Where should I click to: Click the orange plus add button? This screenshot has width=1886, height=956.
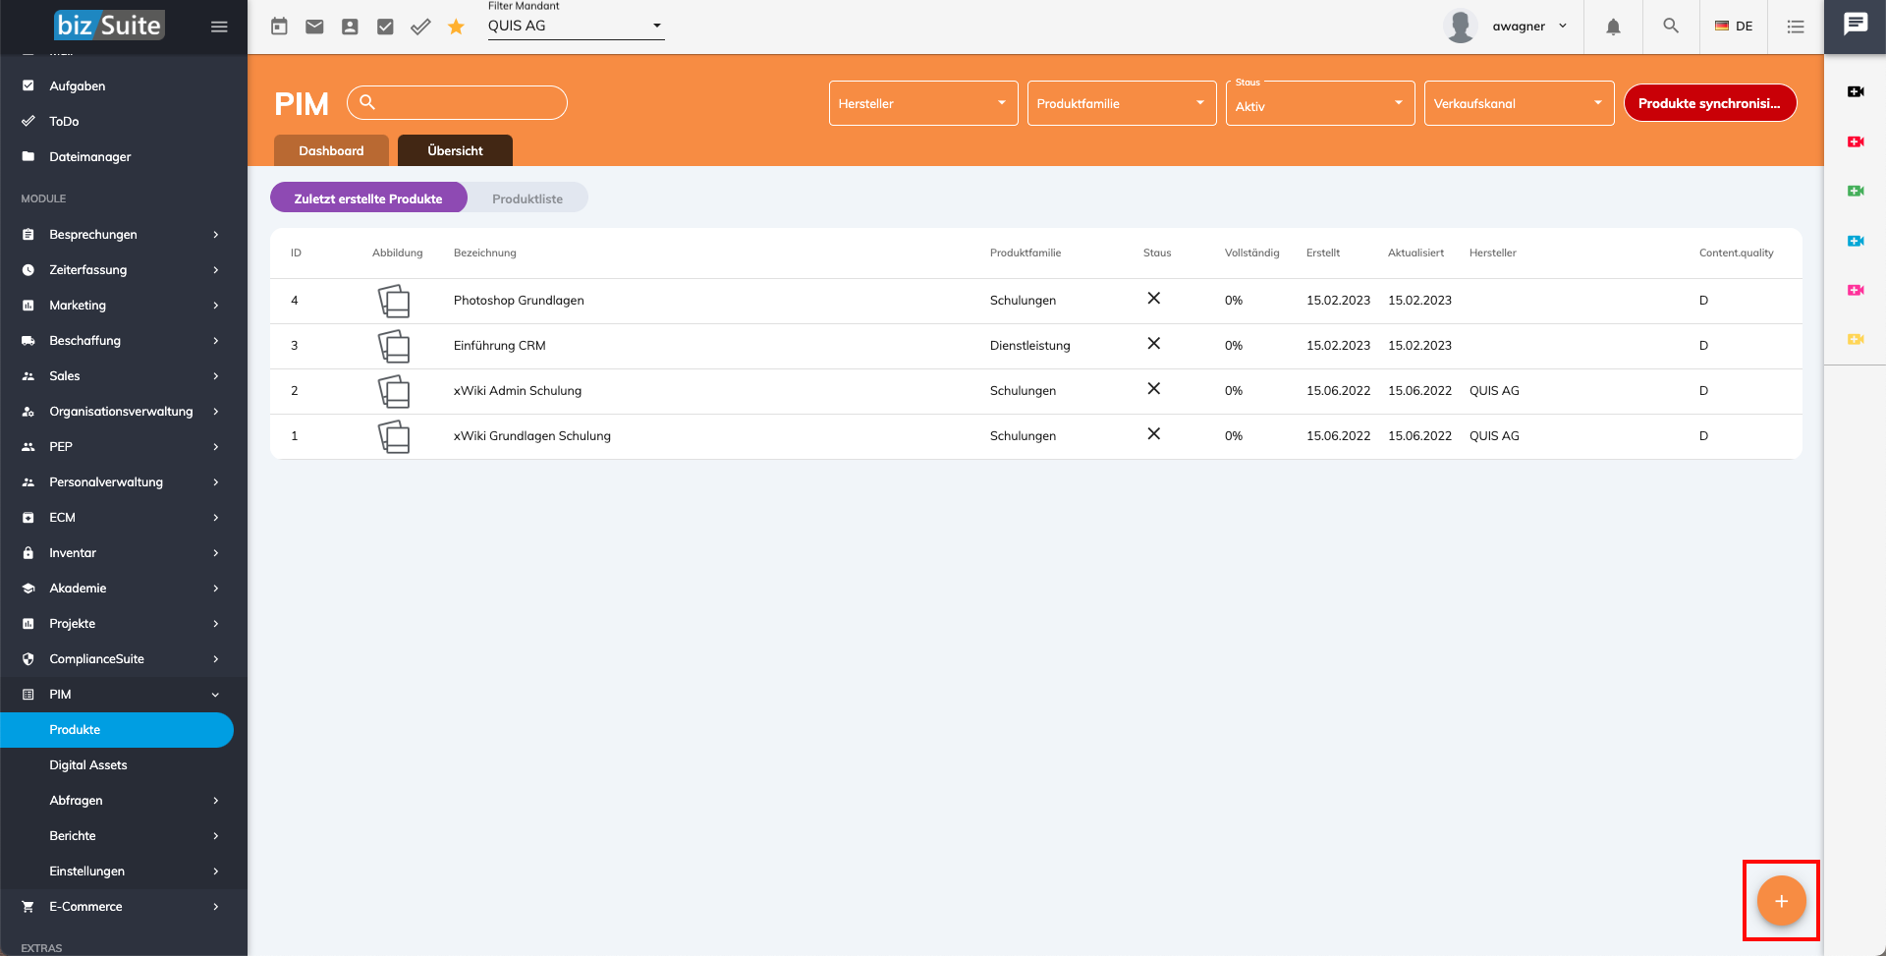click(x=1781, y=901)
